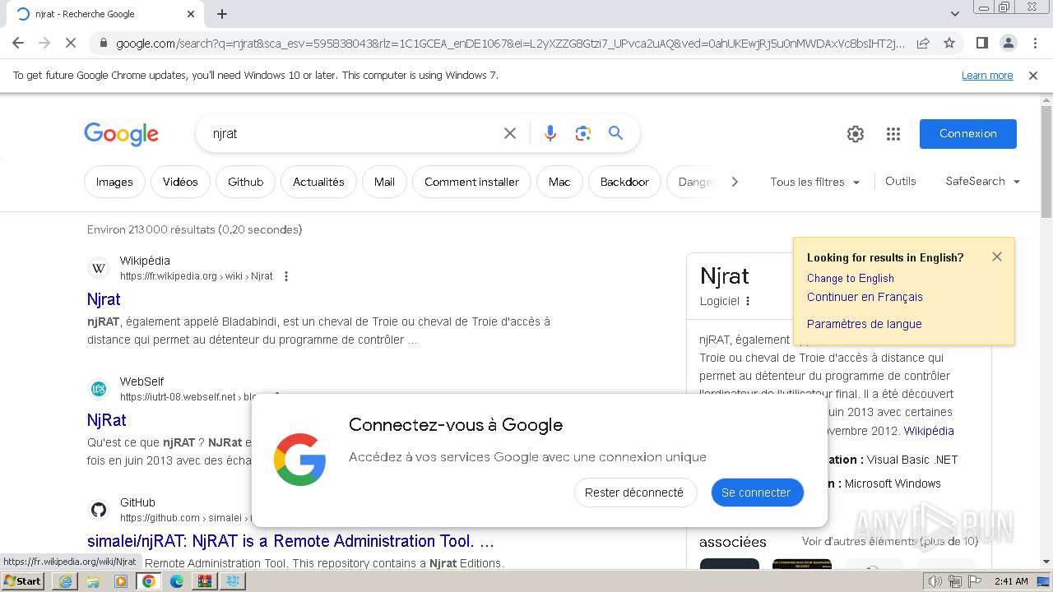1053x592 pixels.
Task: Filter results by Images
Action: pos(114,182)
